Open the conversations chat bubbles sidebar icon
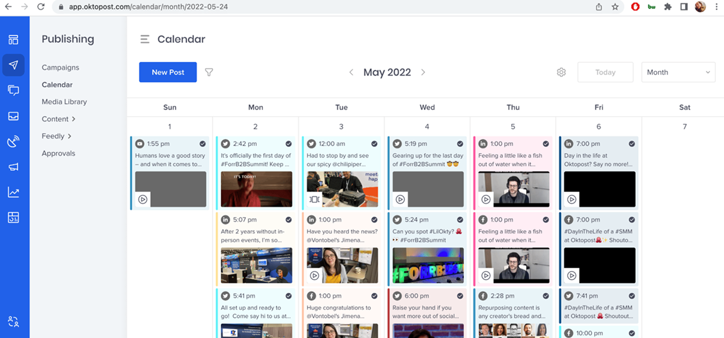 pos(14,90)
